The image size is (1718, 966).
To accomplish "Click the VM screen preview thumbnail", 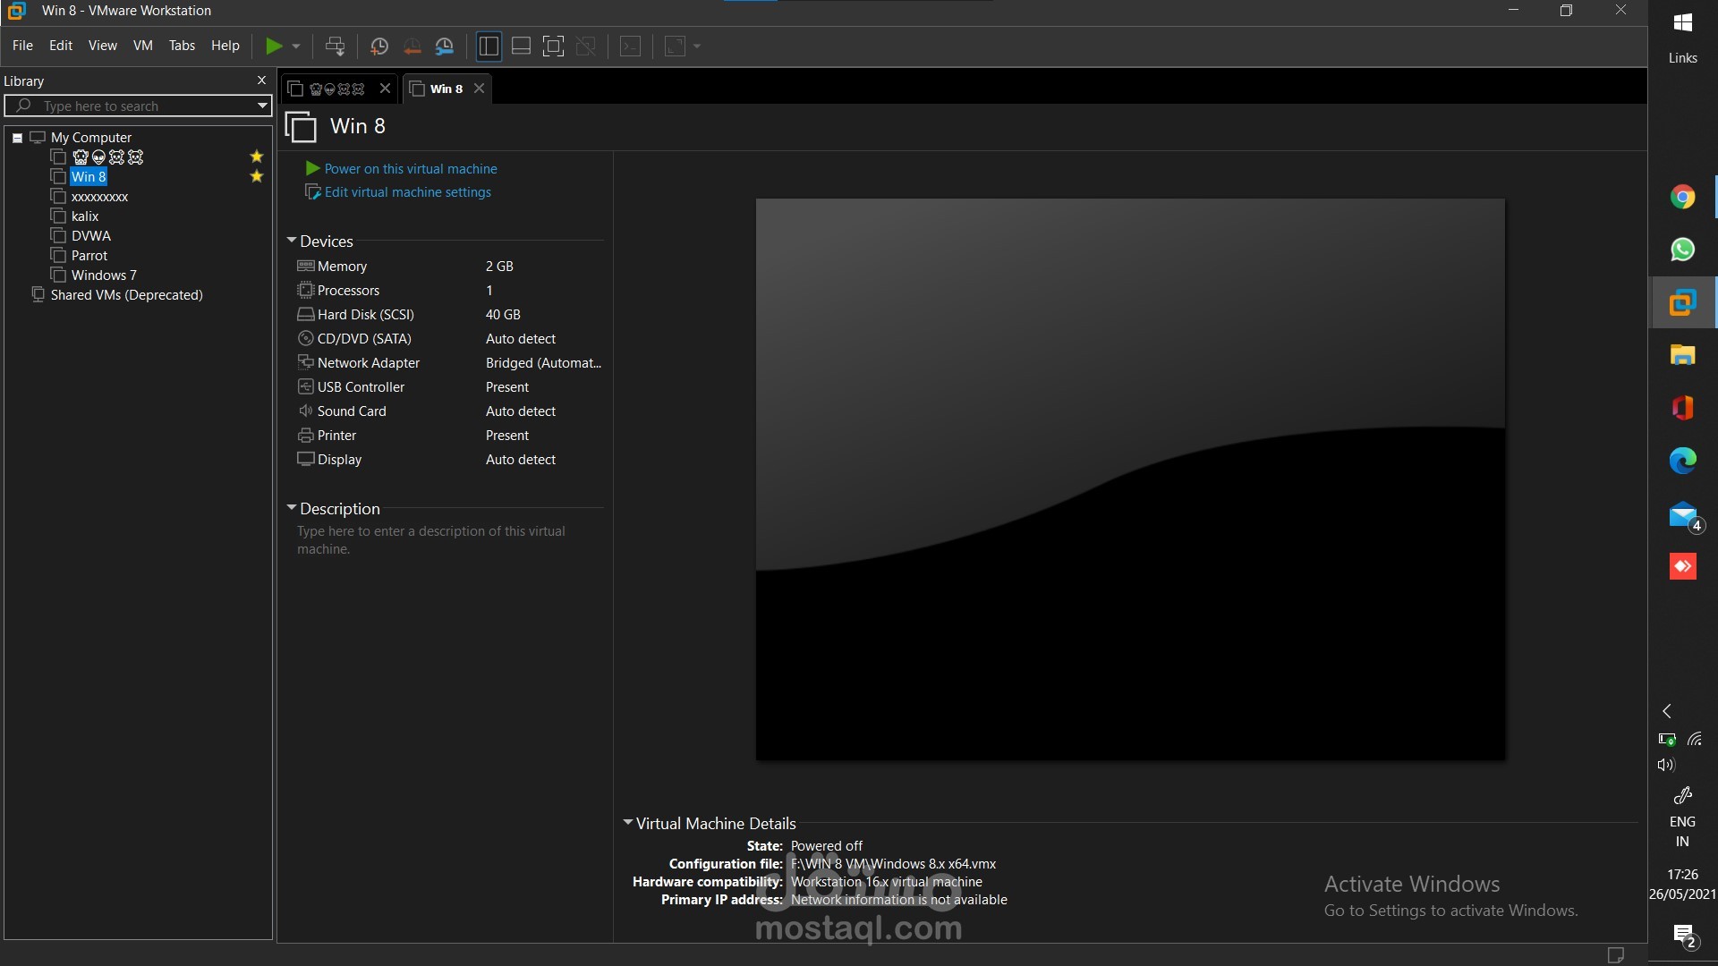I will [x=1130, y=480].
